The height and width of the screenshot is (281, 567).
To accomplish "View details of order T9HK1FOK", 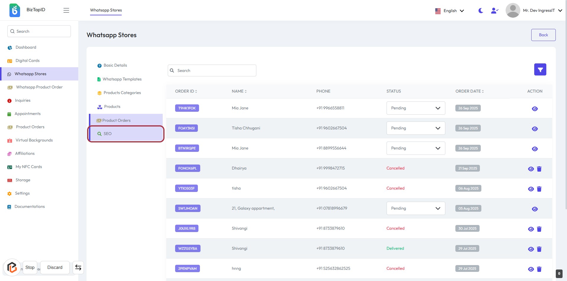I will click(535, 109).
